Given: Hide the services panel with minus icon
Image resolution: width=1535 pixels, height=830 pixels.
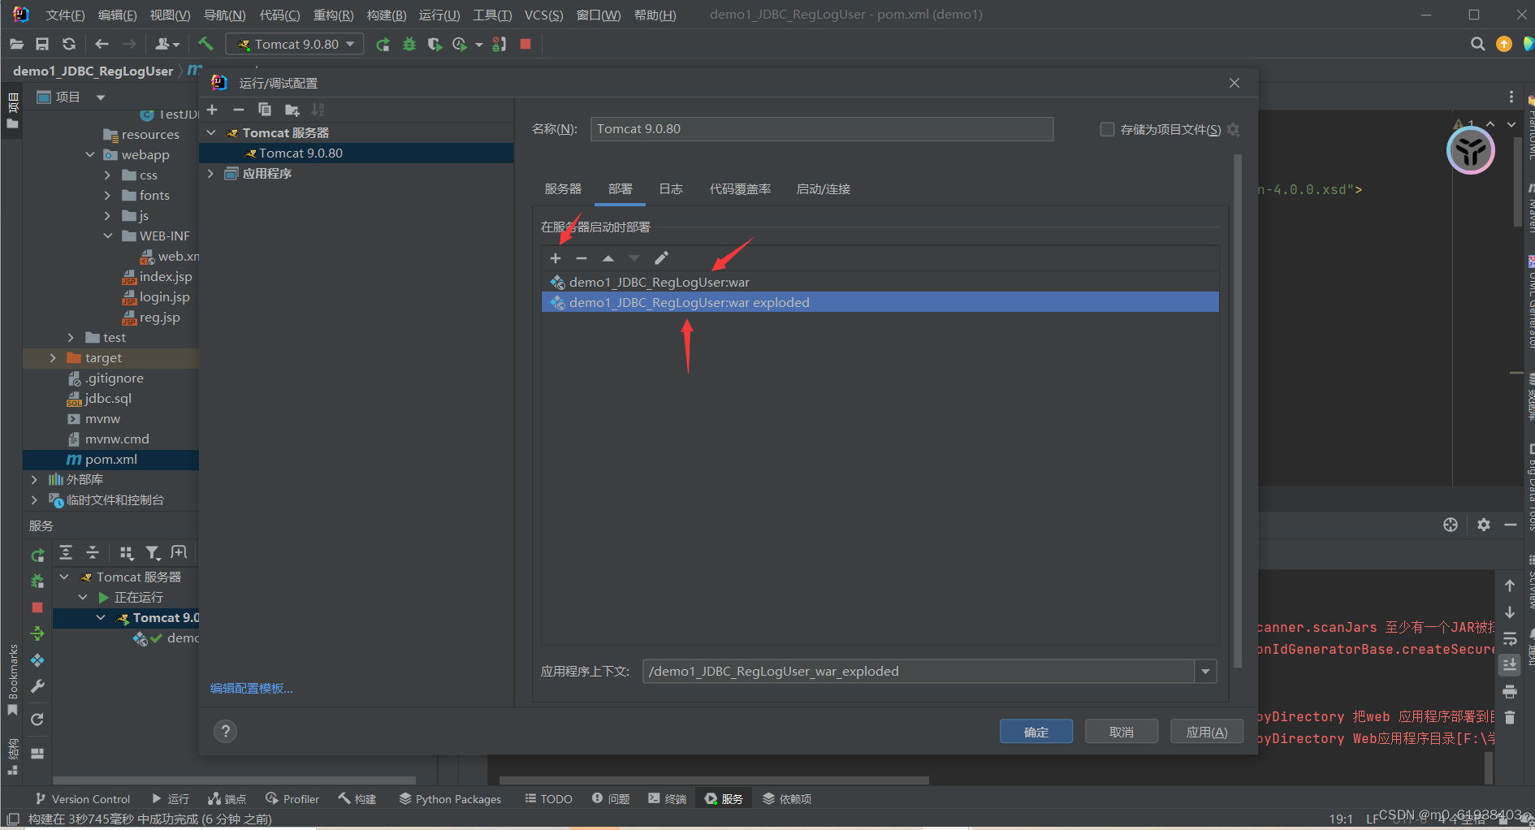Looking at the screenshot, I should 1511,525.
